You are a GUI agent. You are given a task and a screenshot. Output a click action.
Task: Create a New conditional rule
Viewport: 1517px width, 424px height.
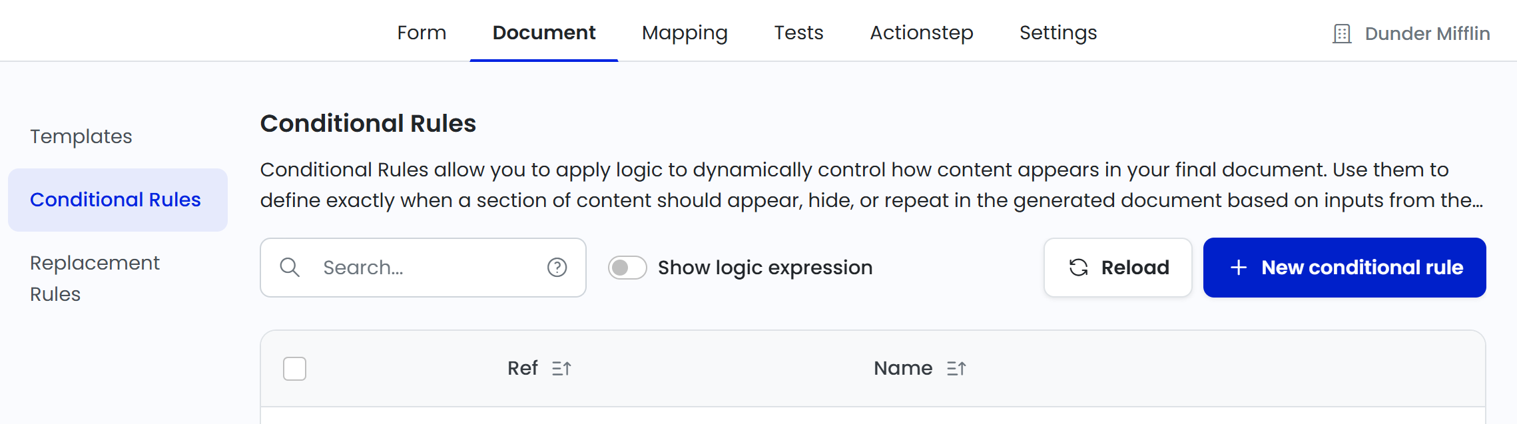[x=1344, y=268]
